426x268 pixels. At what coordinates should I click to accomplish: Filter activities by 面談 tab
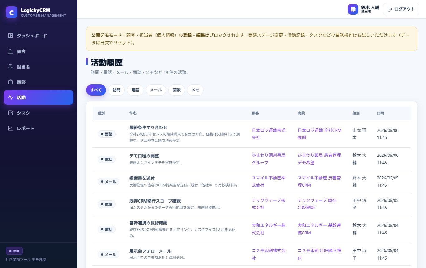tap(177, 90)
